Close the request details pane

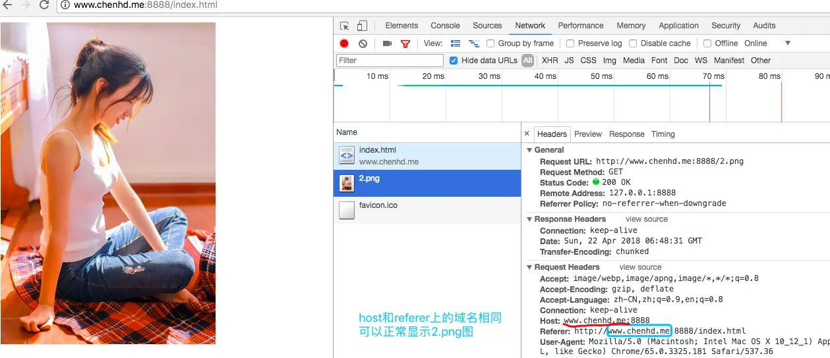click(x=527, y=134)
